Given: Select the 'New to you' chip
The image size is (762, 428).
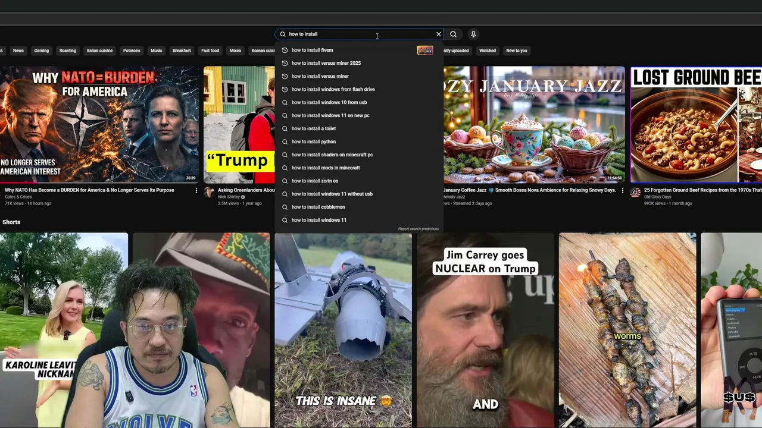Looking at the screenshot, I should (517, 51).
